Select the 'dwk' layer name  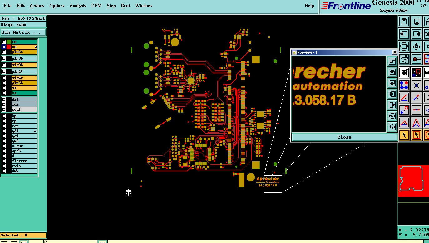[x=24, y=171]
